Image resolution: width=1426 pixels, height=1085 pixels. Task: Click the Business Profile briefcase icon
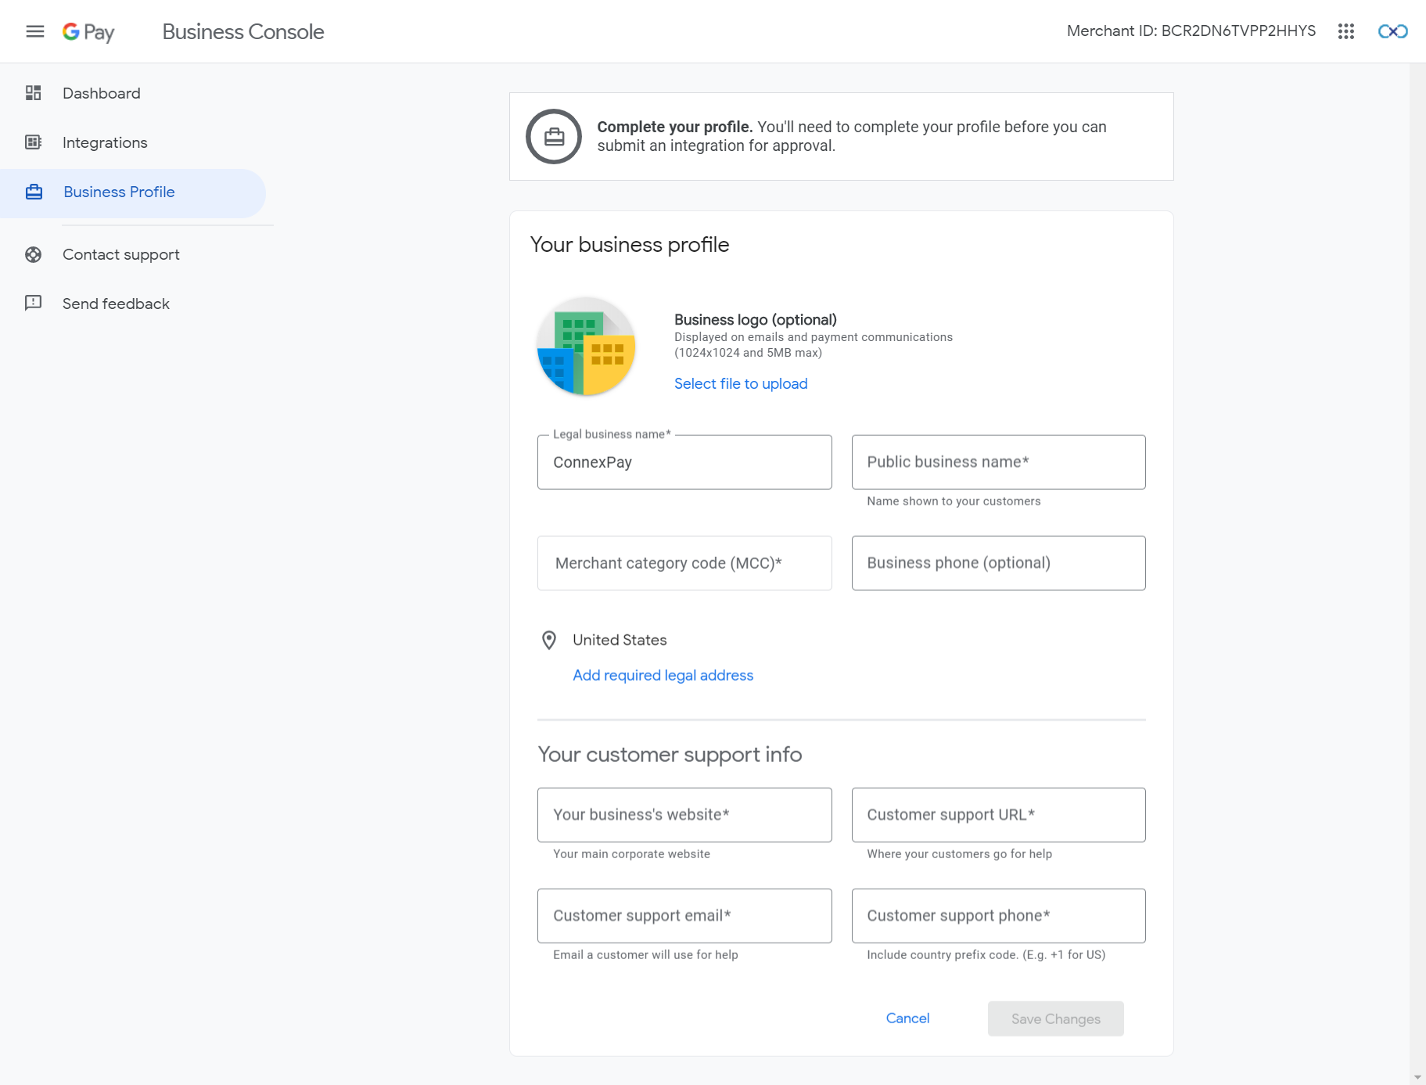(34, 192)
